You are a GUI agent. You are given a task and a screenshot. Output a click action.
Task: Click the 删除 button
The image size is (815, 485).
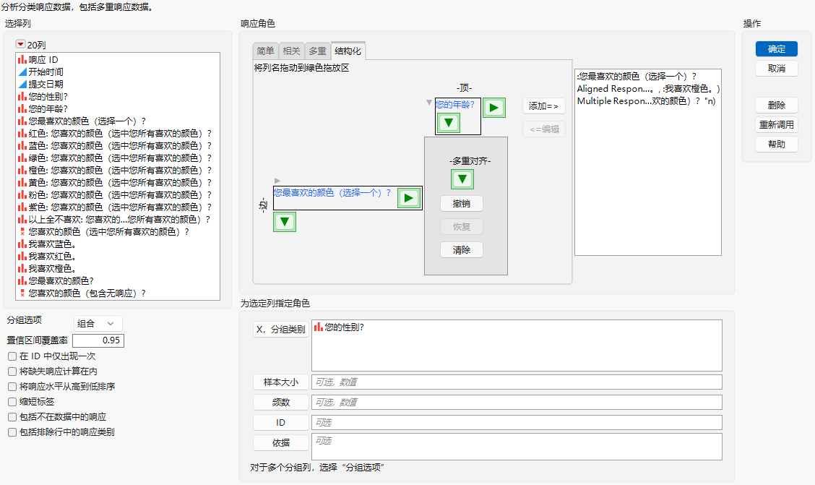[x=777, y=105]
